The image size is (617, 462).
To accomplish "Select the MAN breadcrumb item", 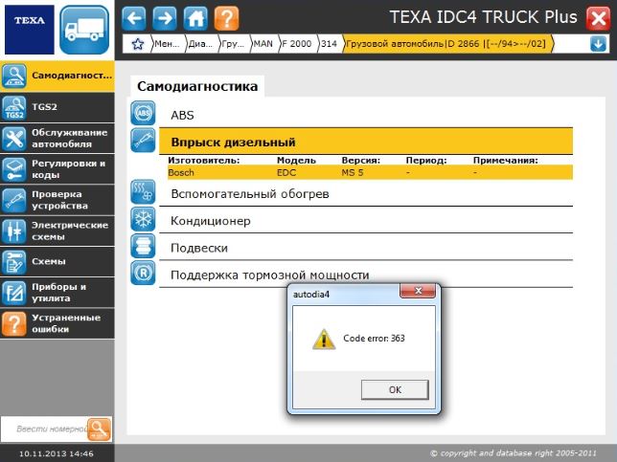I will click(x=263, y=44).
